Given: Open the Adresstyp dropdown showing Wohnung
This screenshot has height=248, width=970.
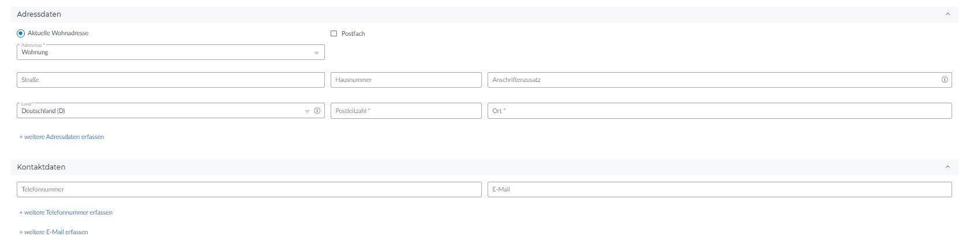Looking at the screenshot, I should [170, 52].
